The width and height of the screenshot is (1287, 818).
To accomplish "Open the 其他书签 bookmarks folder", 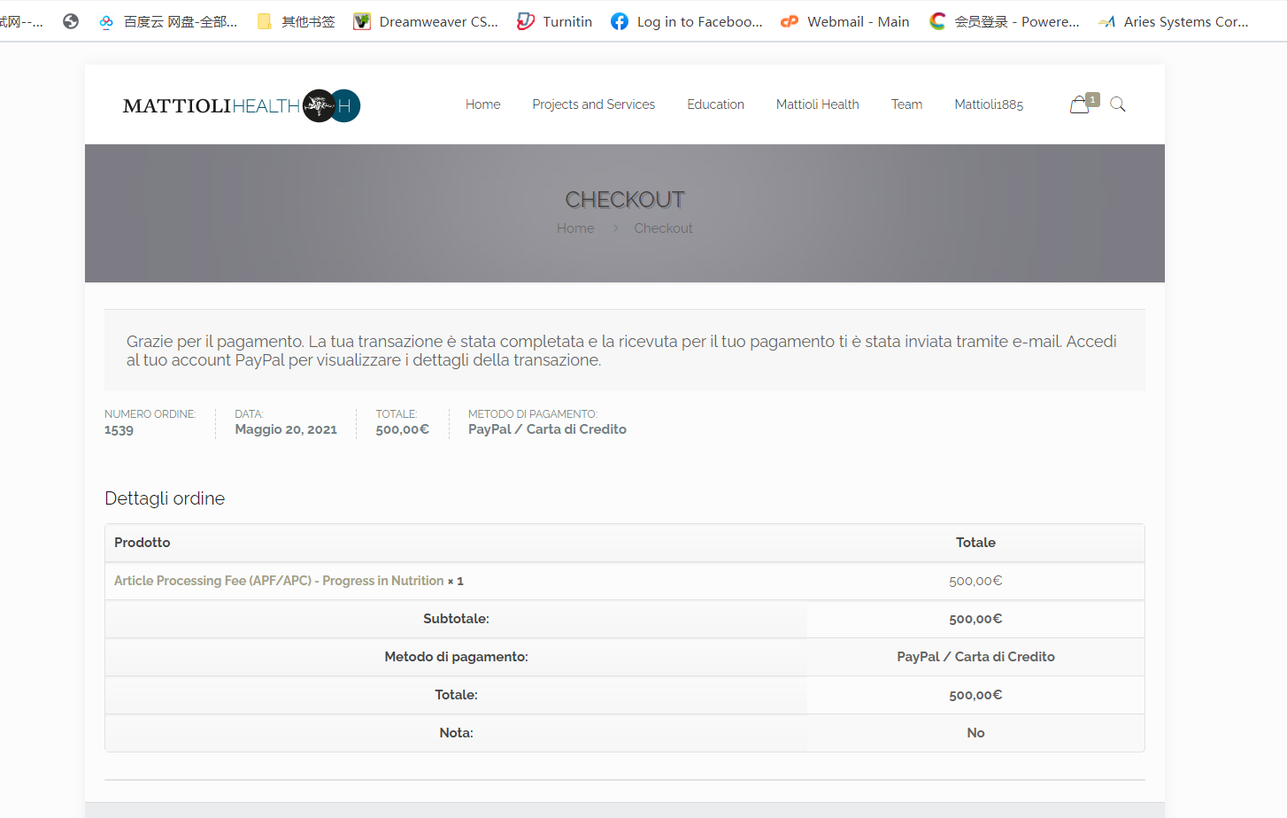I will tap(297, 21).
